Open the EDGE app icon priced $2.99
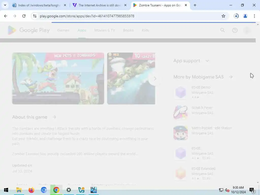Screen dimensions: 260x195 click(181, 153)
